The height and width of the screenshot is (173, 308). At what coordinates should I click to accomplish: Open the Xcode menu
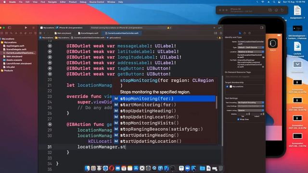pos(13,2)
